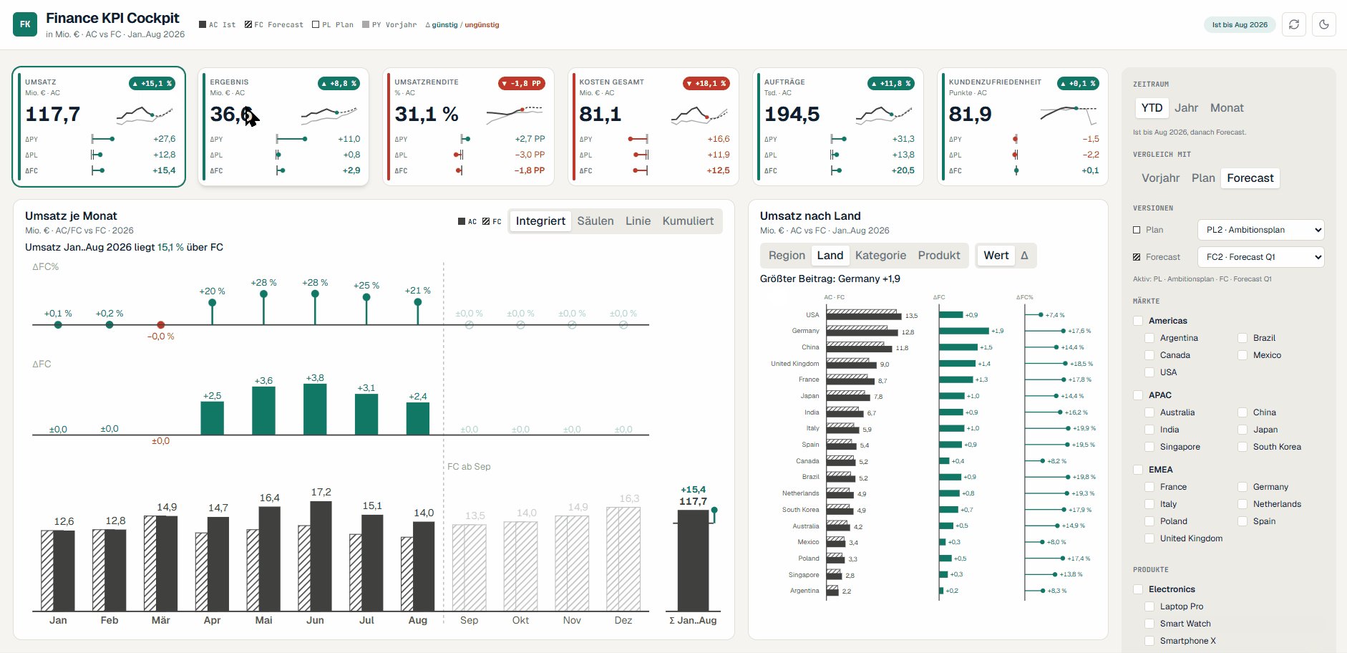Select the Region breakdown tab
The width and height of the screenshot is (1347, 653).
point(787,256)
